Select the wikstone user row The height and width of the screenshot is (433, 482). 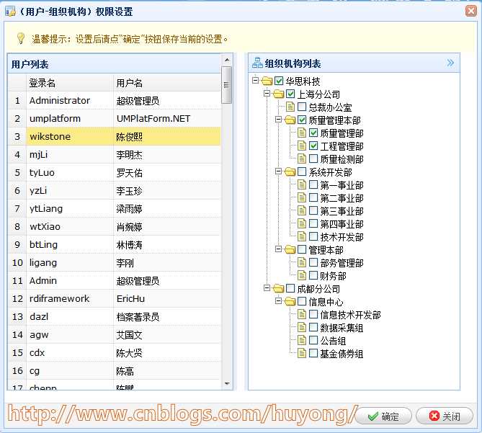point(115,136)
